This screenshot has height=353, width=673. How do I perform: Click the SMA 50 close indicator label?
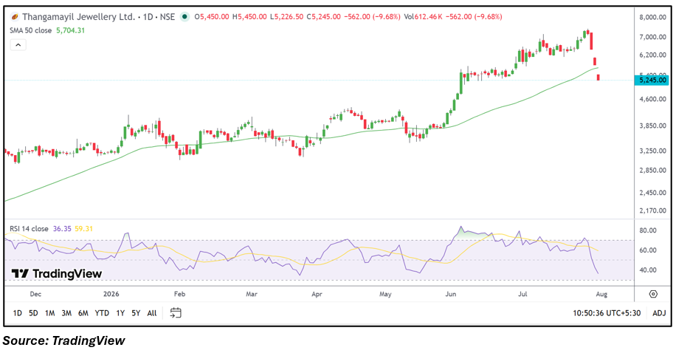pos(30,30)
